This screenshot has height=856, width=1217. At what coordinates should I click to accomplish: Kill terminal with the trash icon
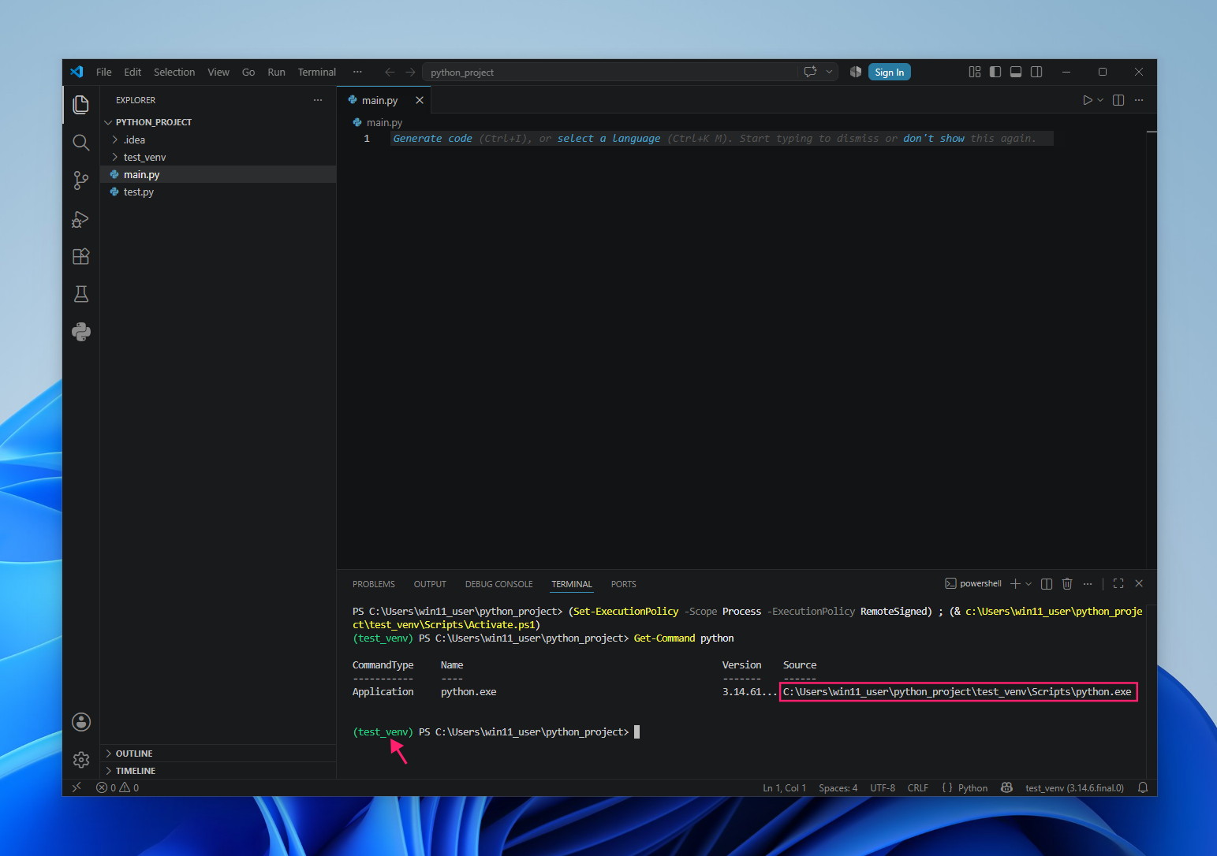[x=1067, y=584]
